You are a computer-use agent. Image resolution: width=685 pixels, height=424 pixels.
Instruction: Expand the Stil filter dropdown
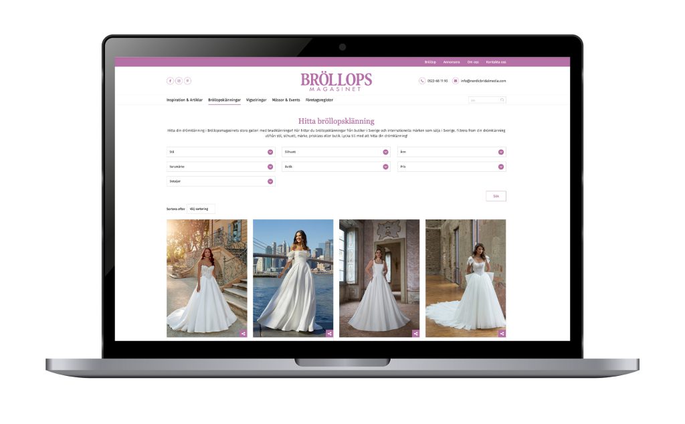[221, 152]
